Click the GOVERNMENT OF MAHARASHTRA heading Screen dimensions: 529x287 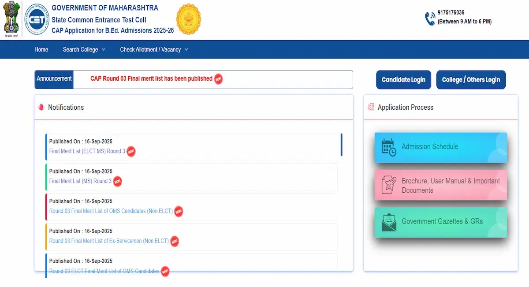105,8
